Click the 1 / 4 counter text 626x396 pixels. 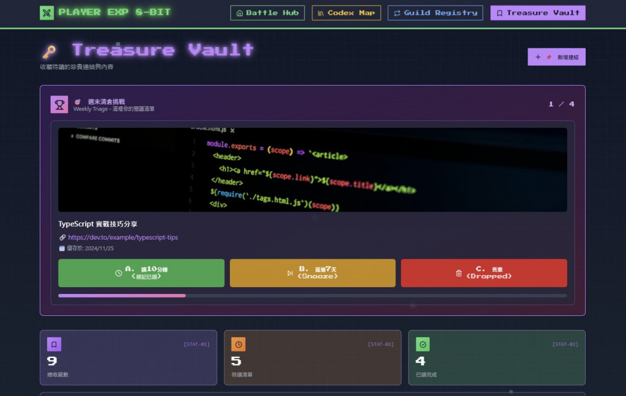click(561, 104)
